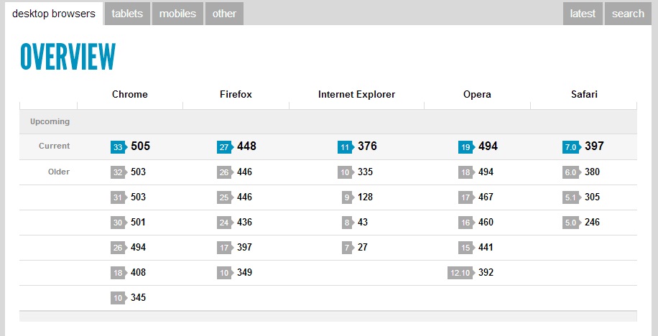Image resolution: width=658 pixels, height=336 pixels.
Task: Click the Chrome 33 version badge
Action: [x=119, y=147]
